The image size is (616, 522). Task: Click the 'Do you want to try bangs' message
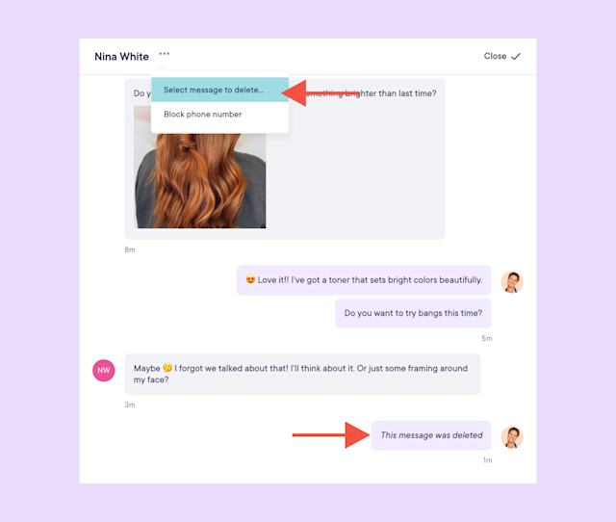pyautogui.click(x=413, y=313)
